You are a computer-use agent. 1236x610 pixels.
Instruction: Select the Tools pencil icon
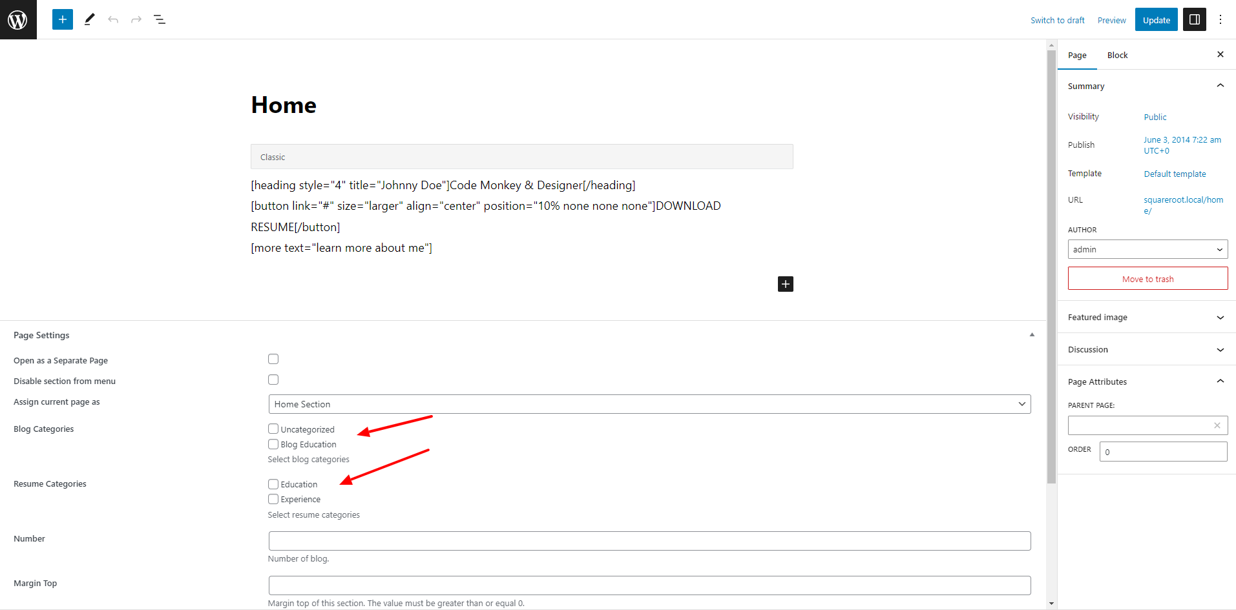[x=90, y=19]
